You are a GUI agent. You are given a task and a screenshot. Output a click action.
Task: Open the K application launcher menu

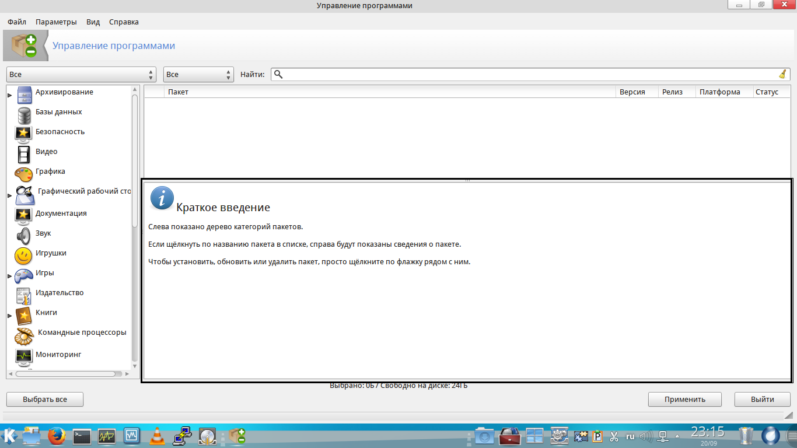pos(10,435)
